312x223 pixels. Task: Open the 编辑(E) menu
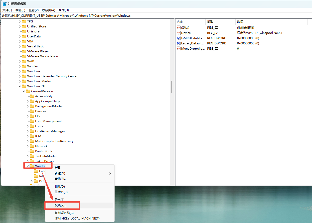[20, 10]
